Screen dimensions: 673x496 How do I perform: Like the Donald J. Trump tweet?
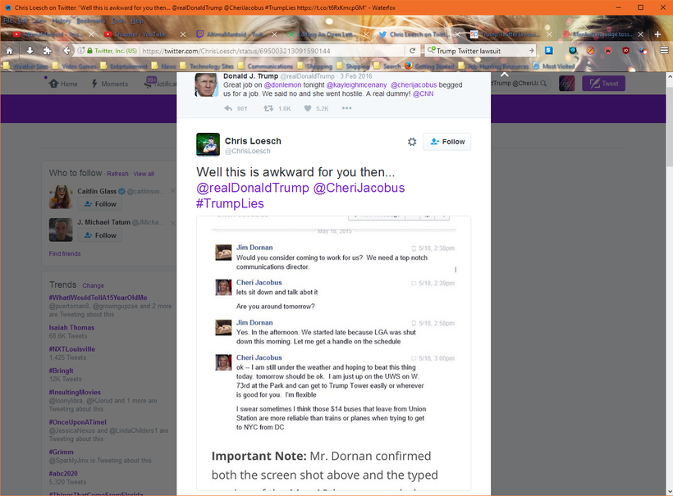[x=308, y=108]
